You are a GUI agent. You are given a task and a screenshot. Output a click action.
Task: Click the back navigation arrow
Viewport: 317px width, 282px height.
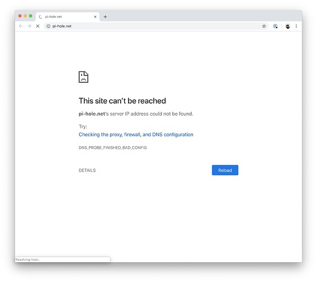21,26
